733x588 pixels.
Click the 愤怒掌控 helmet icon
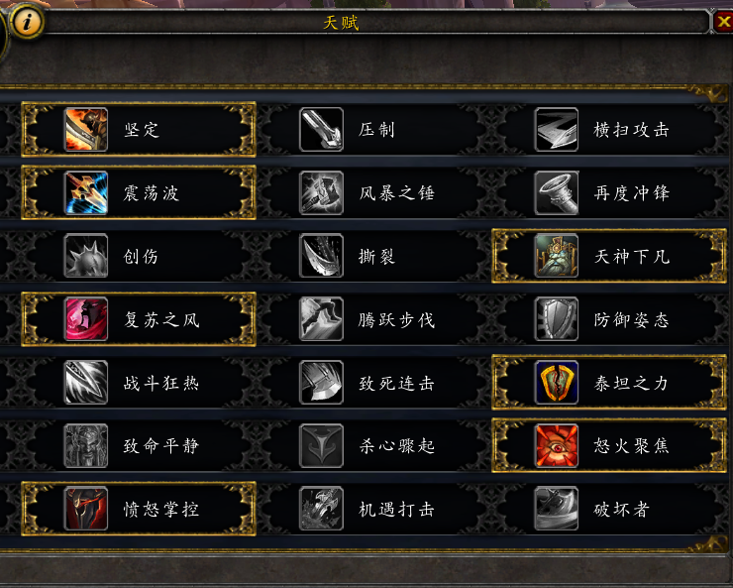coord(86,509)
